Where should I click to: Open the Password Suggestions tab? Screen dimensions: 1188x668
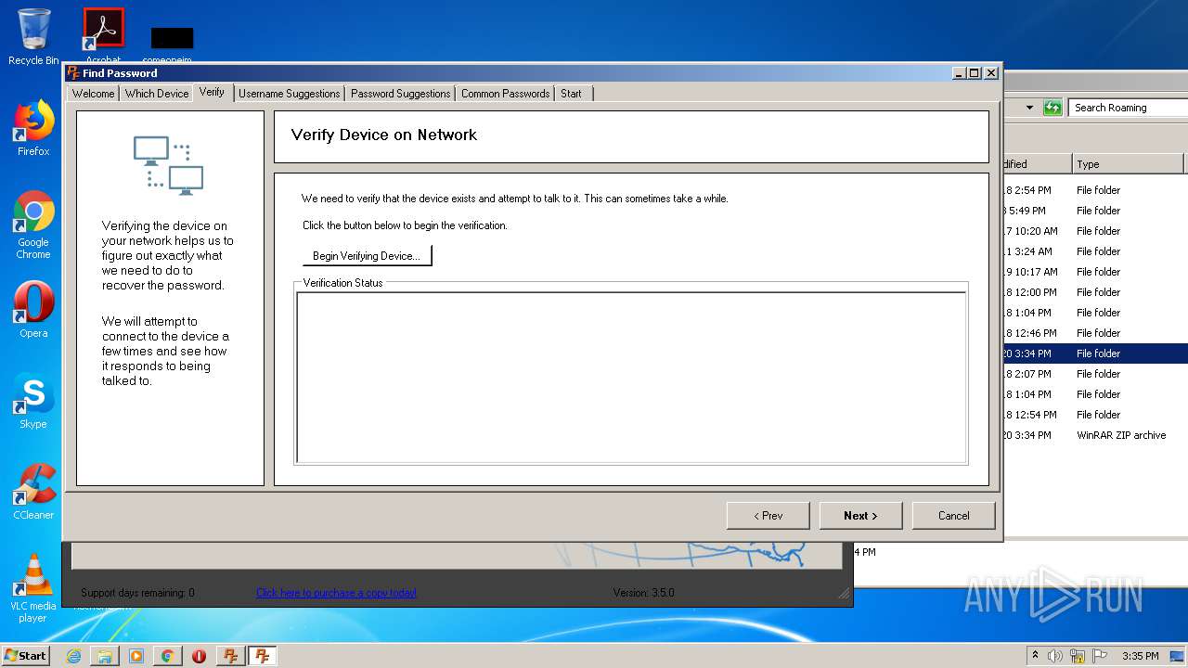pos(400,94)
